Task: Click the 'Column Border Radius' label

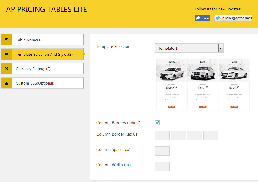Action: tap(117, 134)
